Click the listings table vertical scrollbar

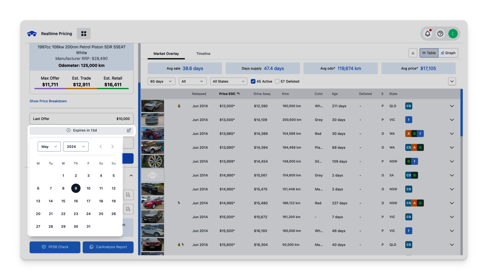461,113
